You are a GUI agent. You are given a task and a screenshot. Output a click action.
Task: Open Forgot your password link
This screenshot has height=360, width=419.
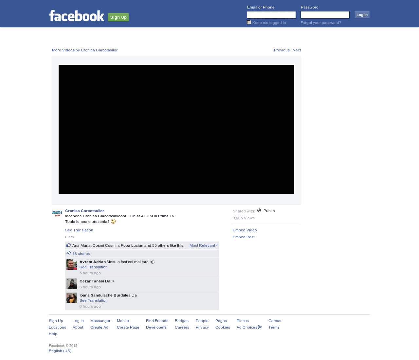321,23
